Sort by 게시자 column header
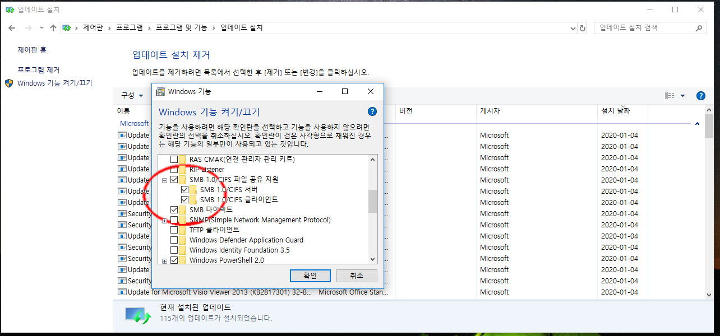The width and height of the screenshot is (720, 336). point(537,111)
